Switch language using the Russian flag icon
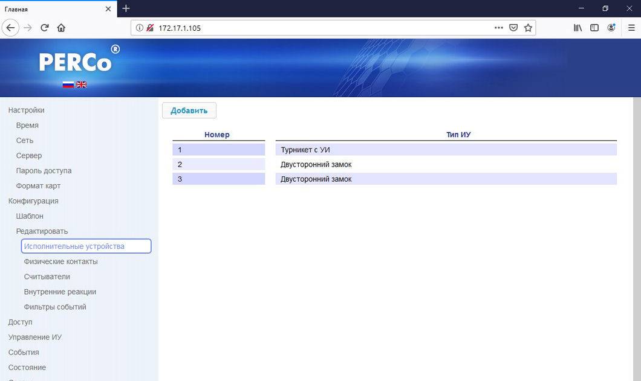The height and width of the screenshot is (381, 641). [x=68, y=85]
